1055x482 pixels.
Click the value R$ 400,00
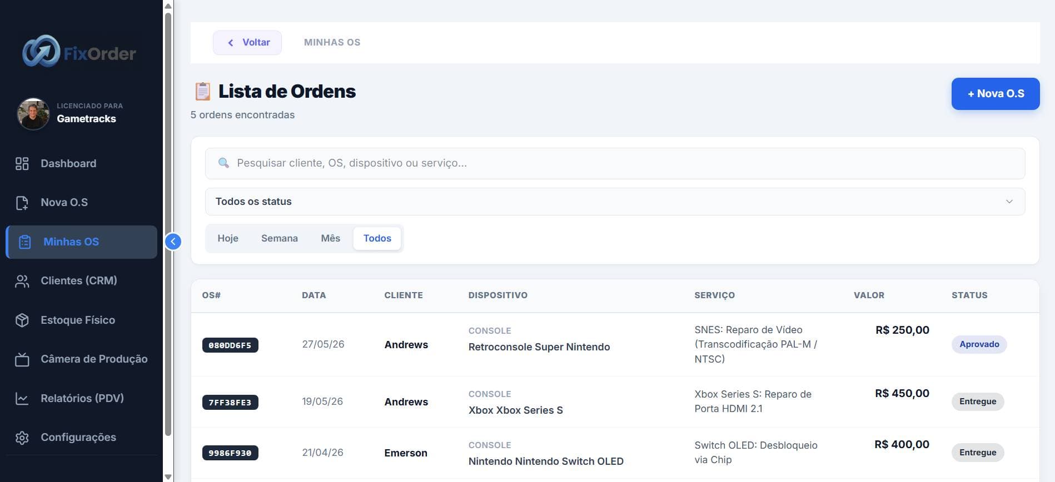tap(902, 444)
